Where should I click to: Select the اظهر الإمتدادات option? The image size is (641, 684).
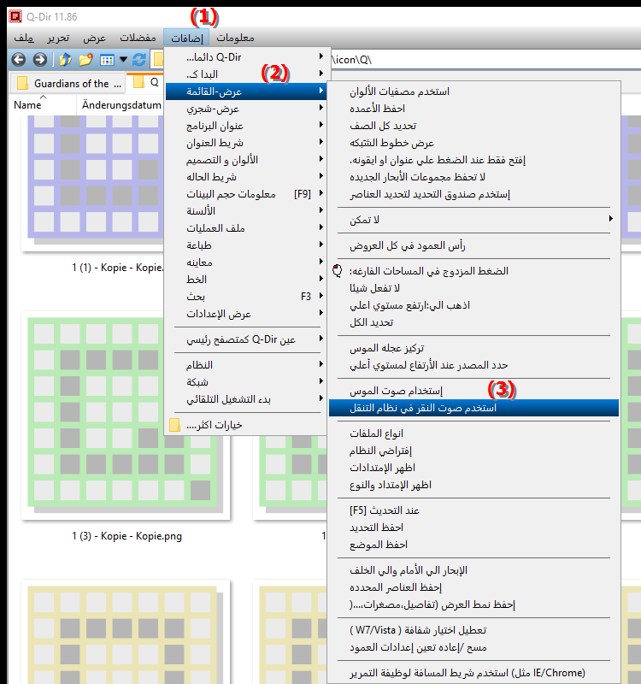[x=473, y=467]
